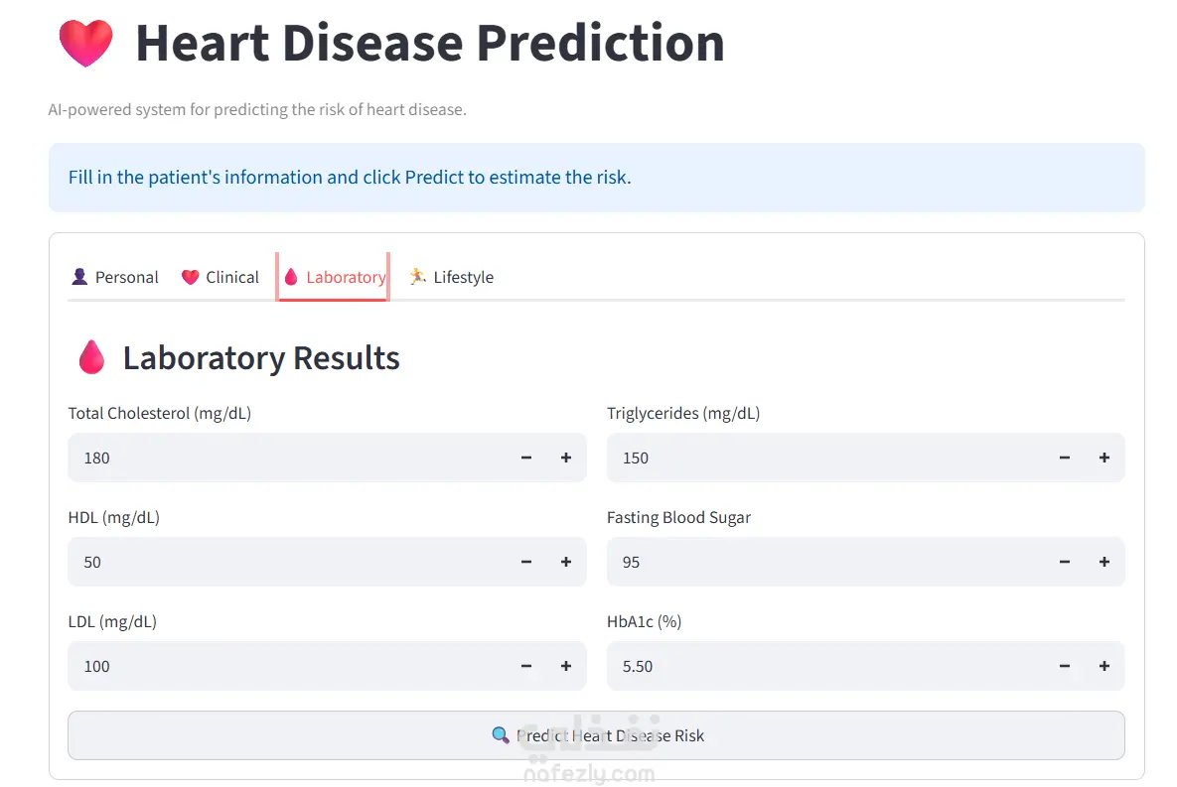This screenshot has height=787, width=1177.
Task: Switch to the Personal tab
Action: tap(115, 277)
